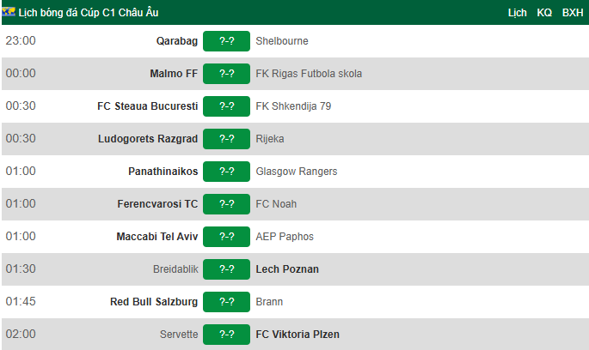The image size is (589, 350).
Task: Open the BXH standings tab
Action: [573, 13]
